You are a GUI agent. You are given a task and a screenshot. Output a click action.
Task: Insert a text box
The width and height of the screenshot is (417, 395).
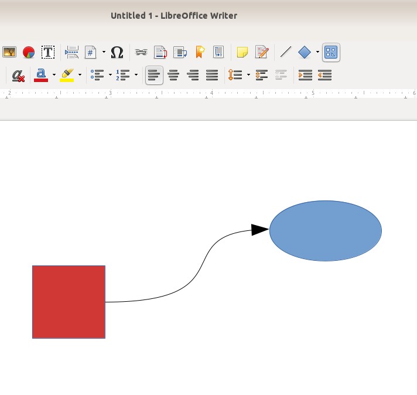48,52
